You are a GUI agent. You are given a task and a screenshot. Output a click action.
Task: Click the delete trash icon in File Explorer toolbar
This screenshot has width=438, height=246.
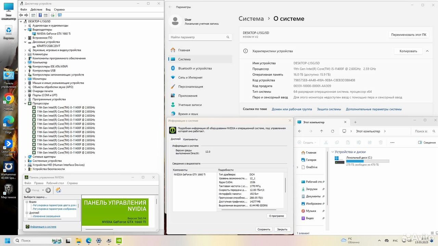[380, 142]
